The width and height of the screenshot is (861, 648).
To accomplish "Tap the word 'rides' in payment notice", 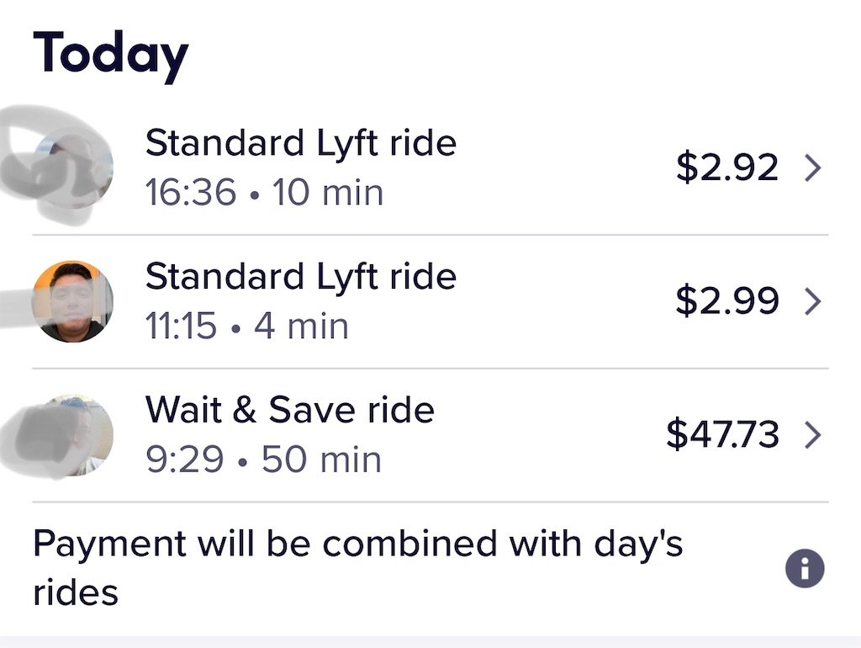I will click(x=76, y=593).
